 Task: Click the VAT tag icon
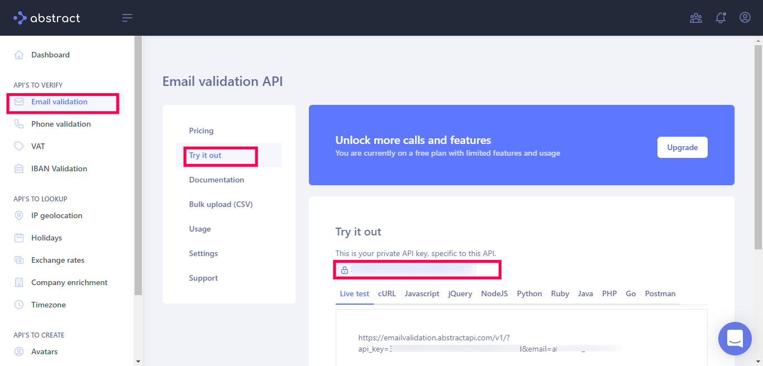(19, 146)
